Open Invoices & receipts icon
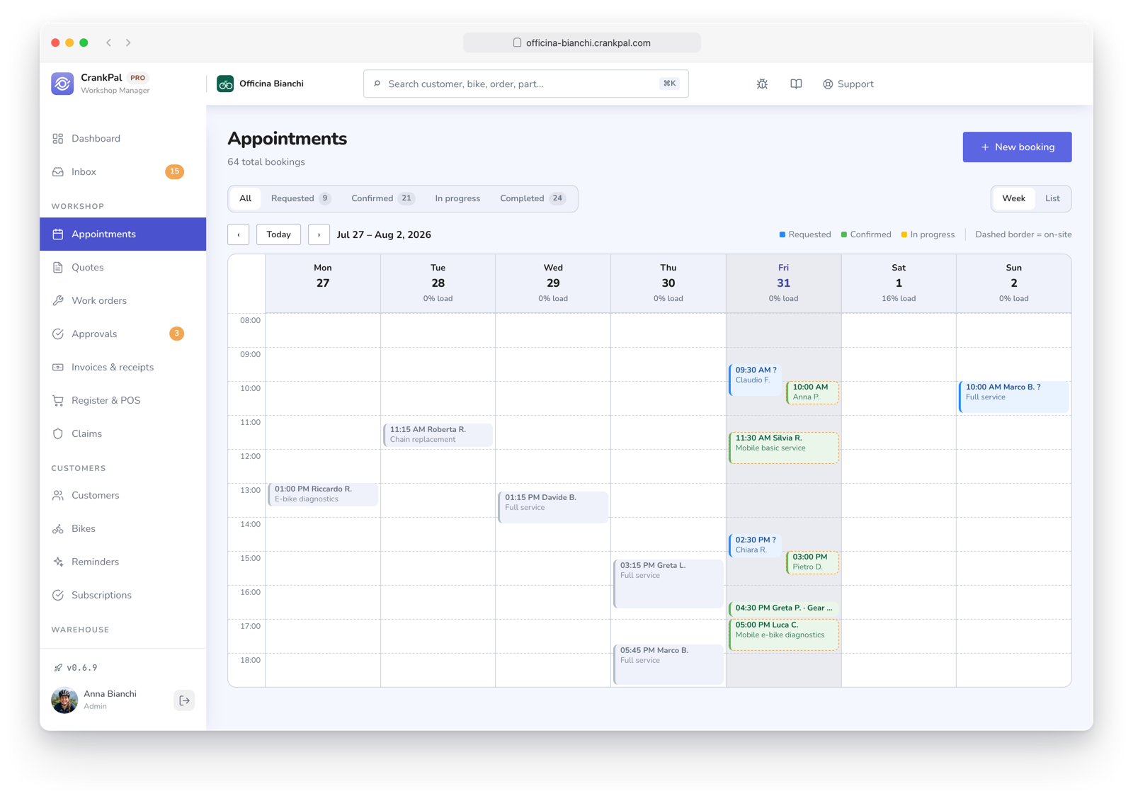Viewport: 1133px width, 801px height. pos(58,367)
